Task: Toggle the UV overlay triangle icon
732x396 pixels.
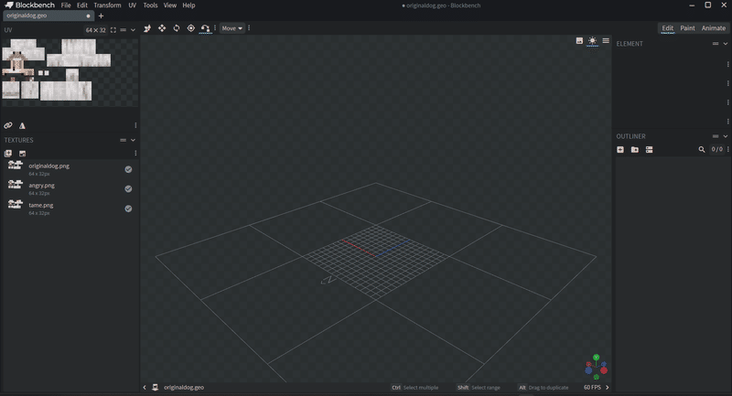Action: [22, 125]
